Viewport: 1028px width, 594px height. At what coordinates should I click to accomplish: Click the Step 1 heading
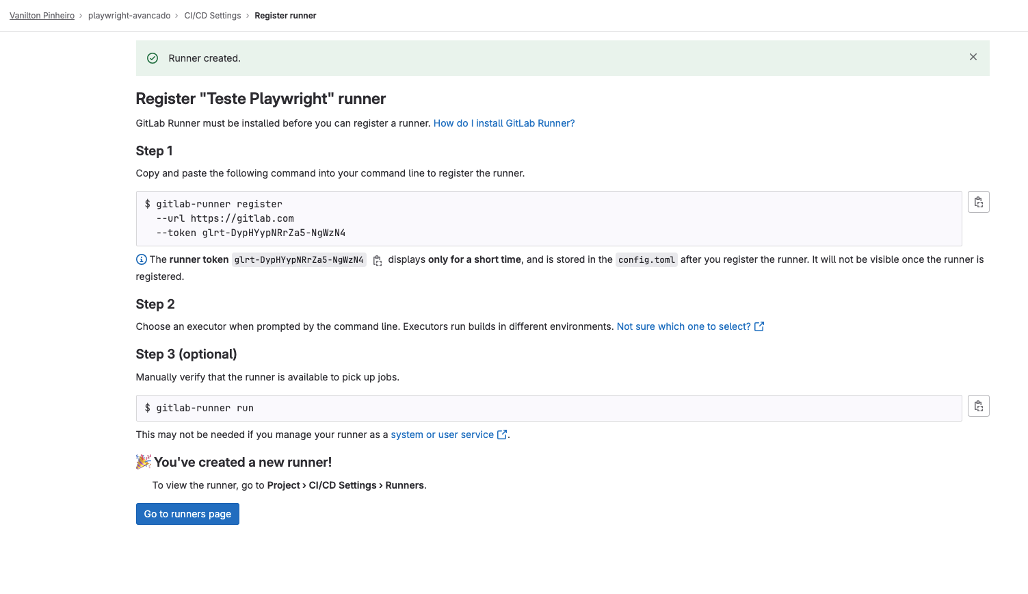coord(154,151)
